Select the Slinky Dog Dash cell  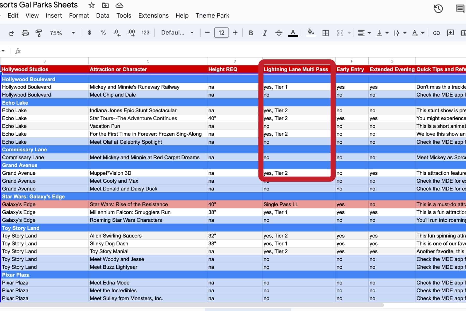pos(148,243)
